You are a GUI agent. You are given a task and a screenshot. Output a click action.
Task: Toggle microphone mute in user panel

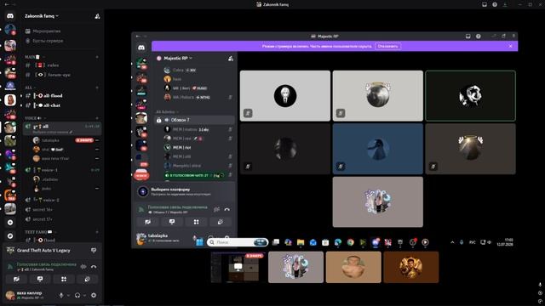61,295
